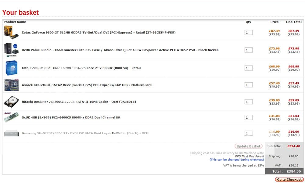
Task: Click the £72.98 line total for Value Bundle
Action: (x=294, y=48)
